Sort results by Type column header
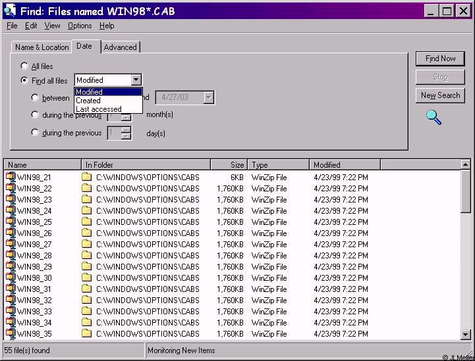Viewport: 475px width, 361px height. (x=279, y=165)
